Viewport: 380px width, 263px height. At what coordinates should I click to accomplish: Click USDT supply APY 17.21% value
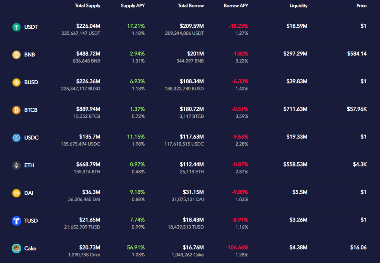pos(136,26)
